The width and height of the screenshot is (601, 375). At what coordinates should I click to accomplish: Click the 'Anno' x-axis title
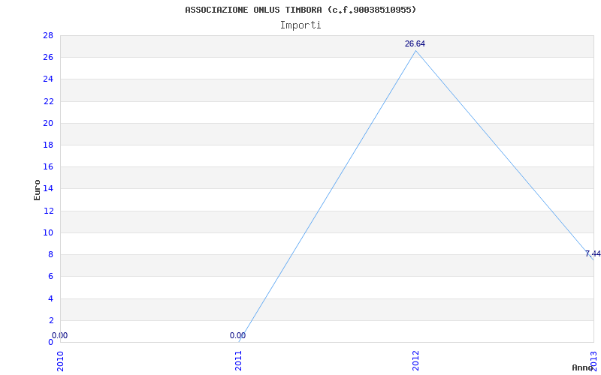582,367
